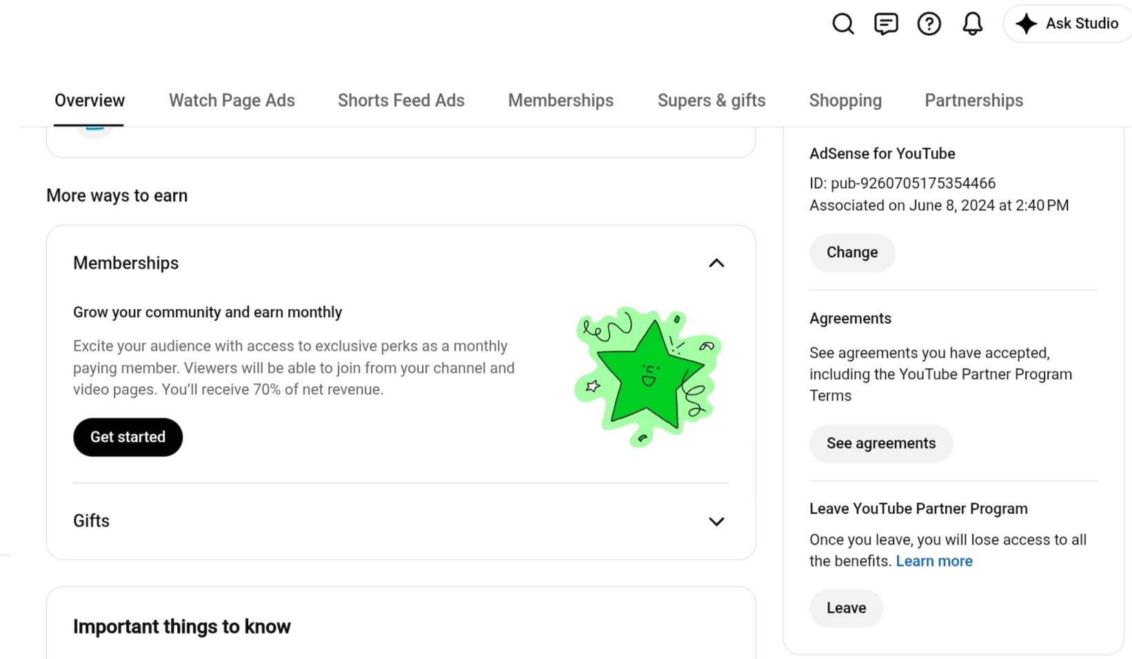The width and height of the screenshot is (1132, 659).
Task: Expand the Gifts section chevron
Action: (x=716, y=521)
